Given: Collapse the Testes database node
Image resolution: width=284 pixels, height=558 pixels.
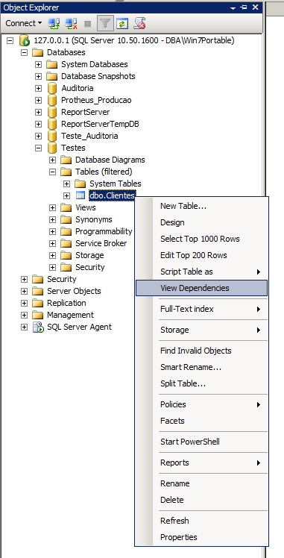Looking at the screenshot, I should pyautogui.click(x=38, y=148).
